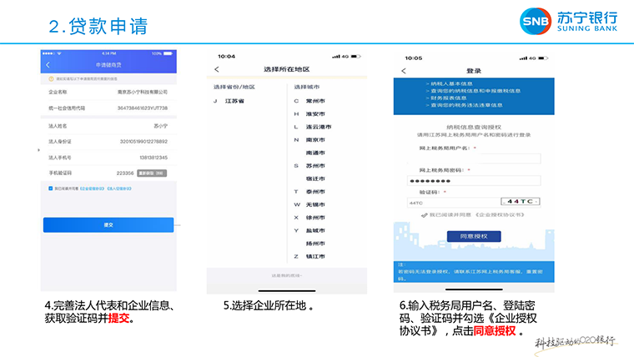634x357 pixels.
Task: Select 徐州市 in city list
Action: point(315,218)
